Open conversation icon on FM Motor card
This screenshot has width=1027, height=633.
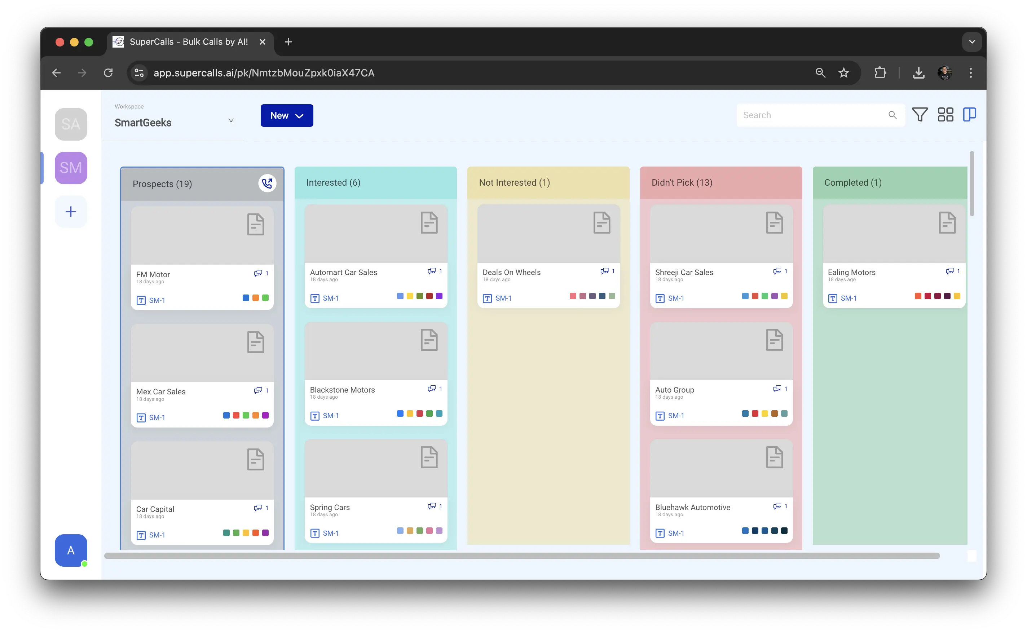258,273
